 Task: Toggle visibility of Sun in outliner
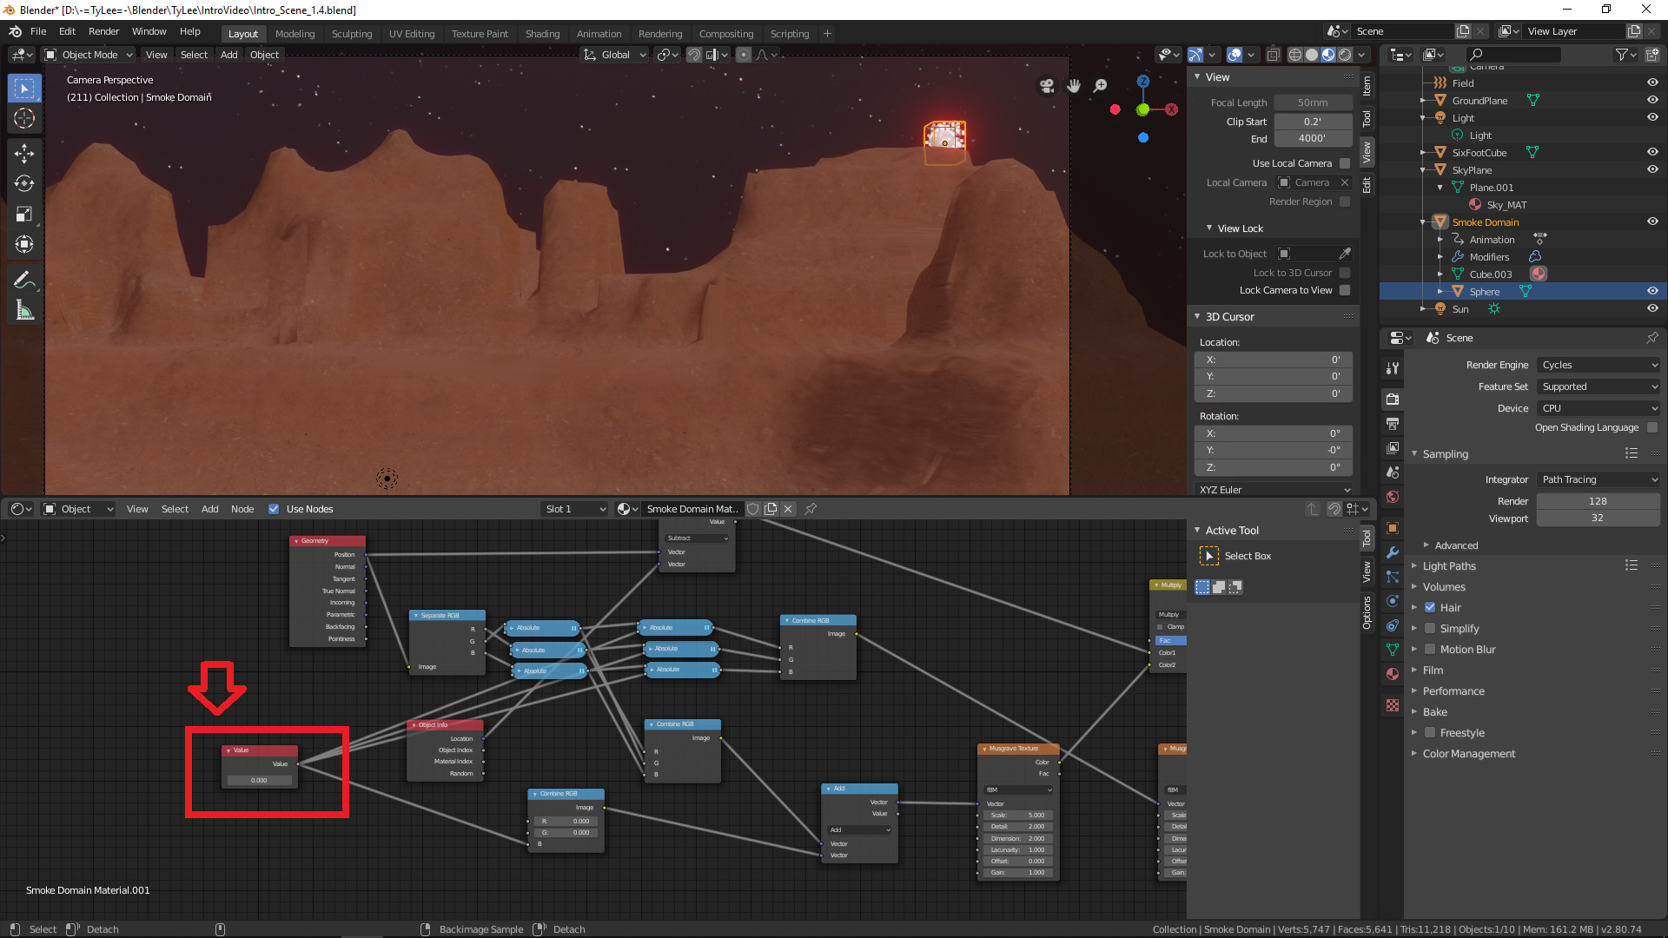pos(1652,309)
